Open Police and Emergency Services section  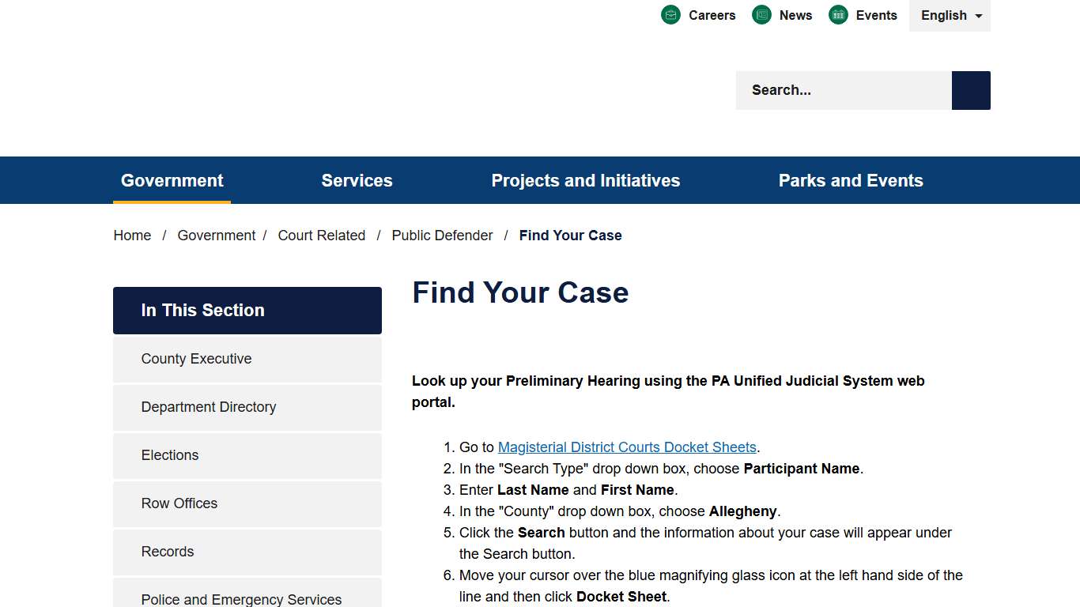241,599
